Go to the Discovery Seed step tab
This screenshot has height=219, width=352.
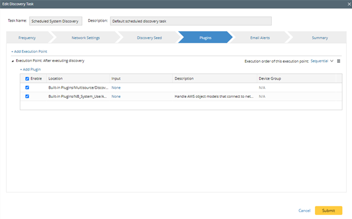(149, 38)
